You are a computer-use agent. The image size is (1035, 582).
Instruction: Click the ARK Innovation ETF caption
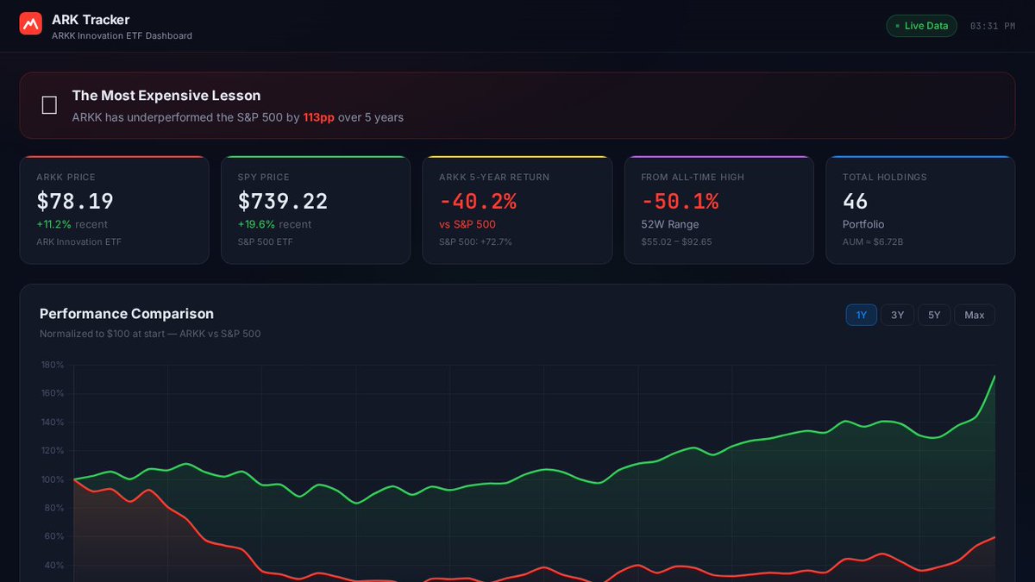[x=78, y=241]
